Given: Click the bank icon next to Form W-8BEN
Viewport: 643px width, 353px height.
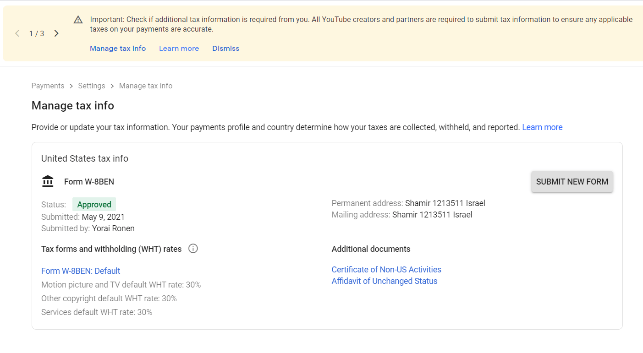Looking at the screenshot, I should click(x=48, y=181).
